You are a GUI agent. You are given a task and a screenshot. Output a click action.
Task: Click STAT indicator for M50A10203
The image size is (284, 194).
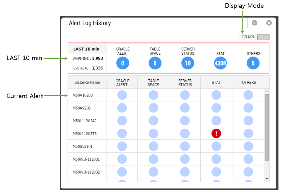point(216,95)
